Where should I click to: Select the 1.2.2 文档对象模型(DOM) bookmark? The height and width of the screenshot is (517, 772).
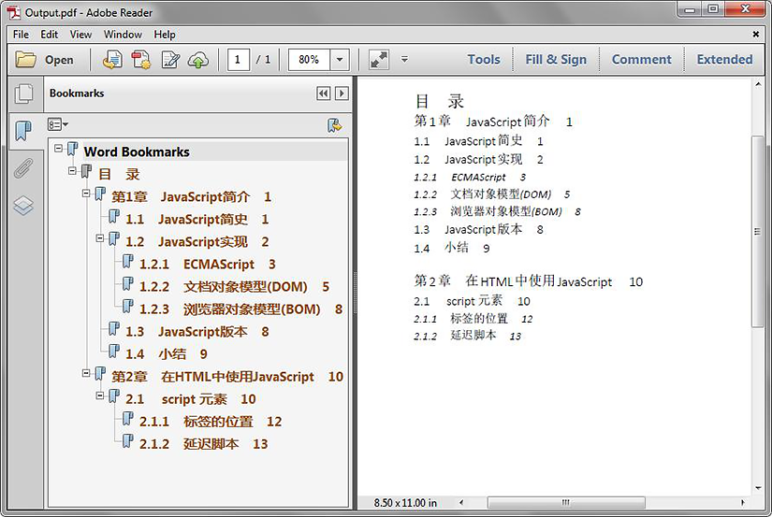(234, 287)
